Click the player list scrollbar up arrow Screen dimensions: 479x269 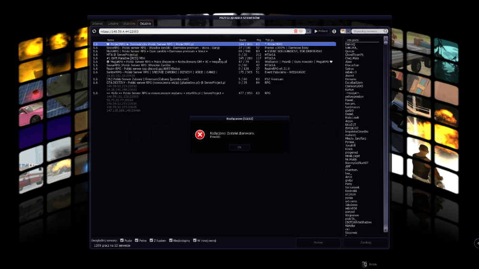pyautogui.click(x=386, y=38)
